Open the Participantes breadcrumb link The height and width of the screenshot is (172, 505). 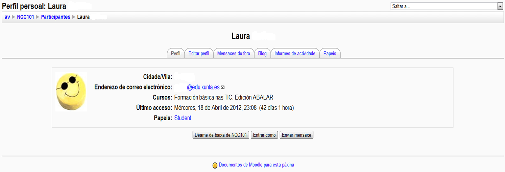pyautogui.click(x=55, y=17)
